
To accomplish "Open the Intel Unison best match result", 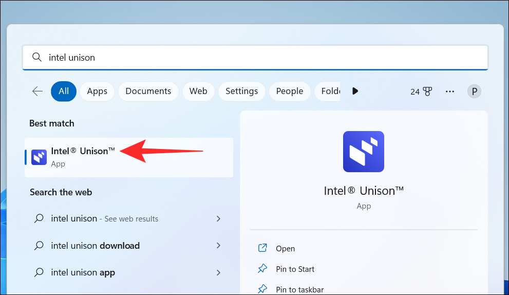I will (129, 158).
